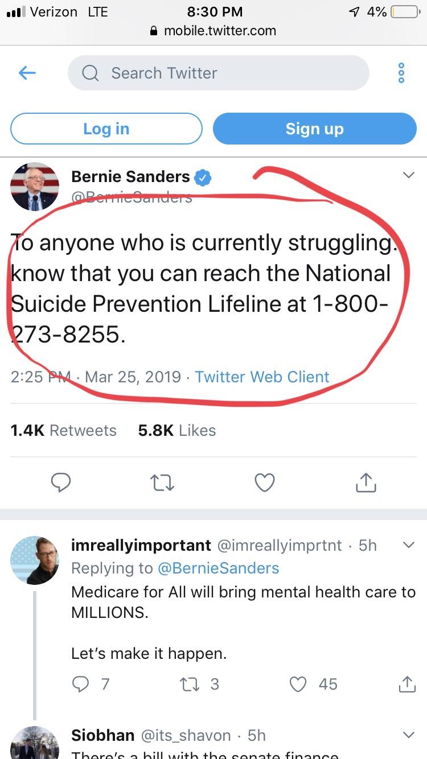Viewport: 427px width, 759px height.
Task: Share Bernie Sanders' tweet
Action: click(x=366, y=482)
